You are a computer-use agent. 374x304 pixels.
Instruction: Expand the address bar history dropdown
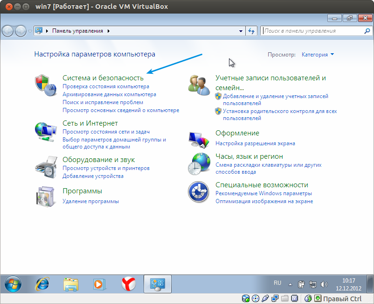pos(241,31)
